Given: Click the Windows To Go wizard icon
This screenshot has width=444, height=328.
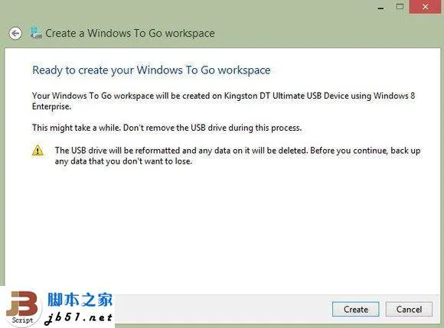Looking at the screenshot, I should pos(36,33).
